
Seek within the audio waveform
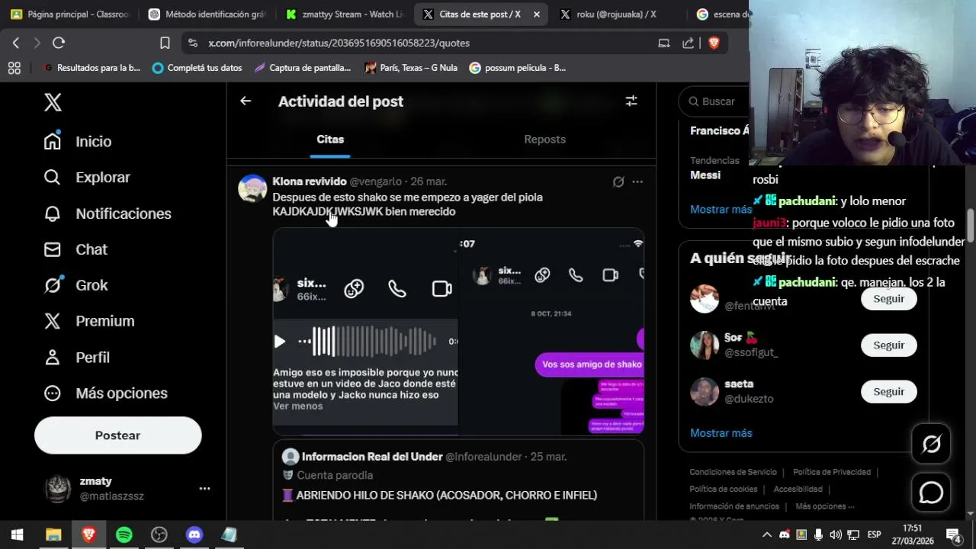(x=374, y=341)
